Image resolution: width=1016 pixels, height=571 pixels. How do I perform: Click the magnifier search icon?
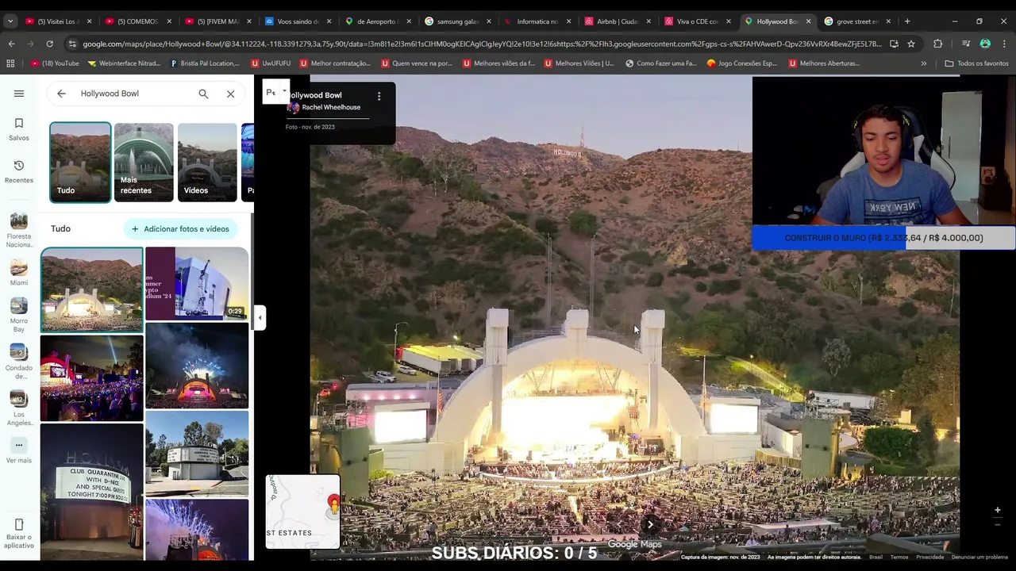coord(203,94)
